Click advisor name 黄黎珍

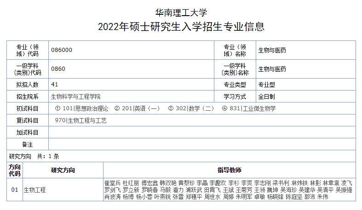(187, 183)
